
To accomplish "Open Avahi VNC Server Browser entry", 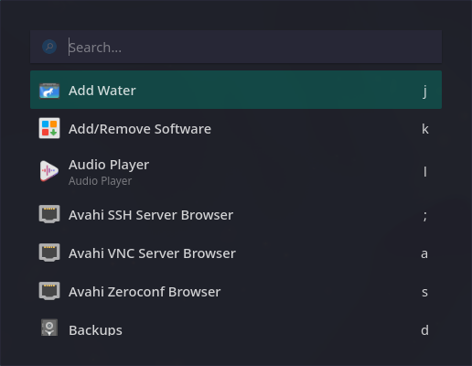I will tap(236, 253).
